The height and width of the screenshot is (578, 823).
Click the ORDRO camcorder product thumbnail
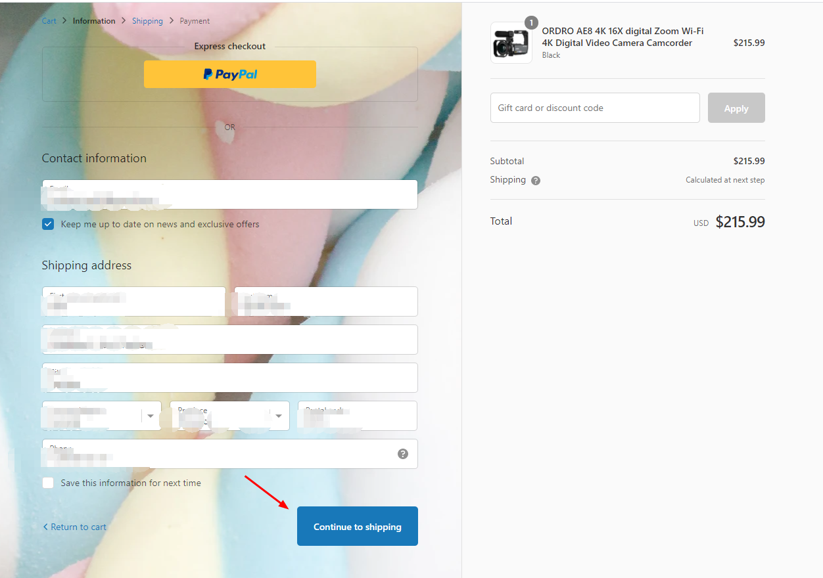click(x=511, y=43)
